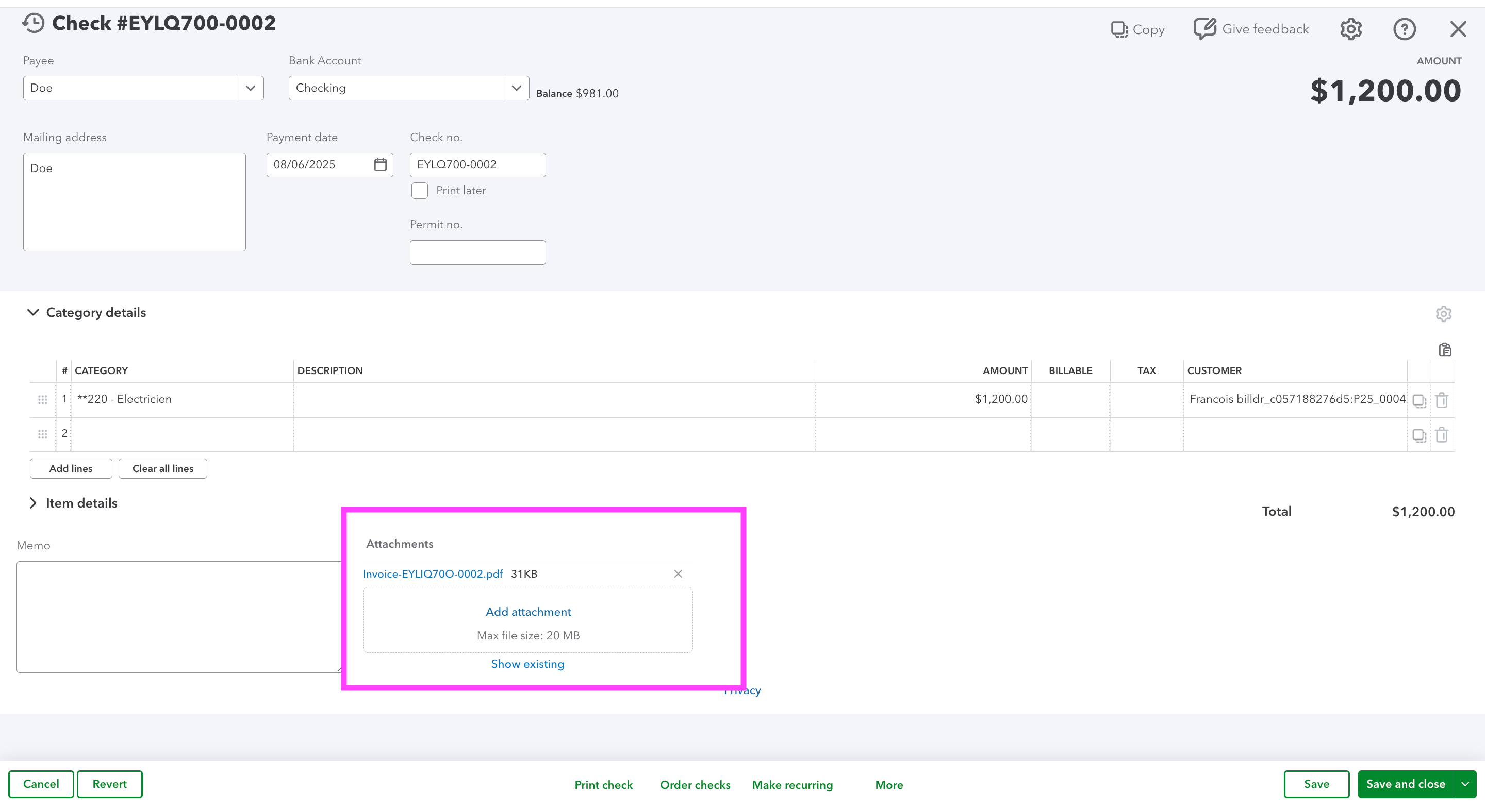Screen dimensions: 1485x810
Task: Grab the drag handle on line 2
Action: 43,434
